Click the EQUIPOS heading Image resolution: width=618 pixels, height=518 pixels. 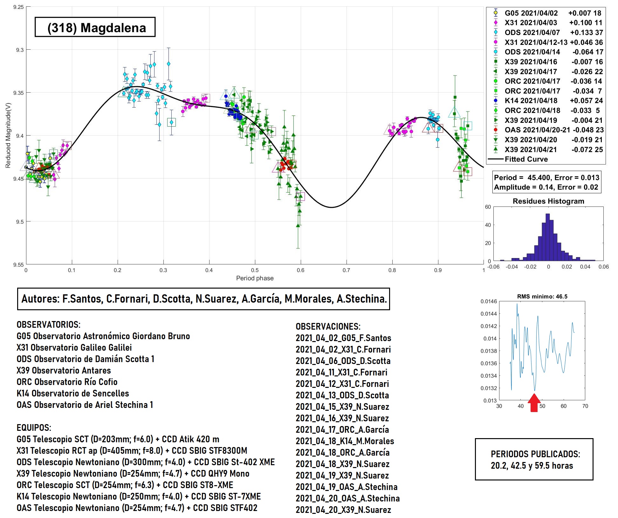(x=34, y=428)
